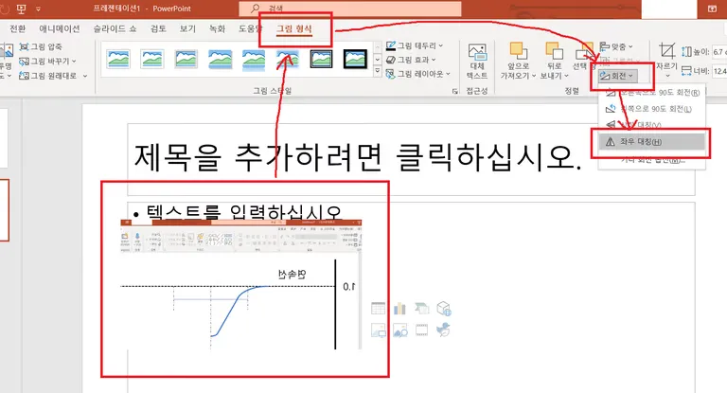Choose 상하 대칭 flip vertical menu item
The image size is (727, 393).
pyautogui.click(x=653, y=124)
